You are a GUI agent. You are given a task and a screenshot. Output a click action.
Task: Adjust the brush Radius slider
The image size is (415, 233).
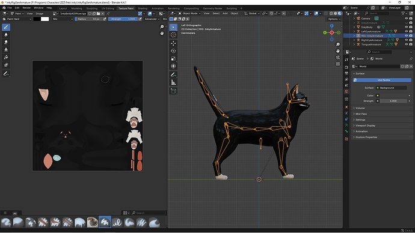[x=88, y=19]
